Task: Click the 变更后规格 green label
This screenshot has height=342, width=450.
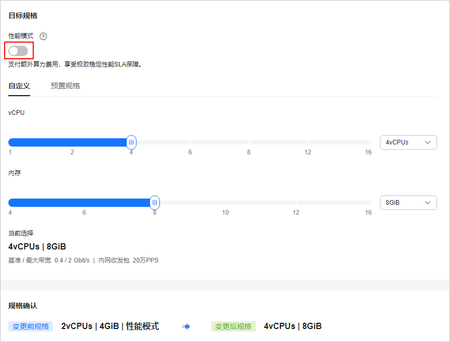Action: click(x=234, y=326)
